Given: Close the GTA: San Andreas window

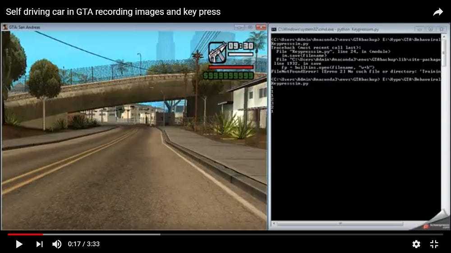Looking at the screenshot, I should (261, 27).
